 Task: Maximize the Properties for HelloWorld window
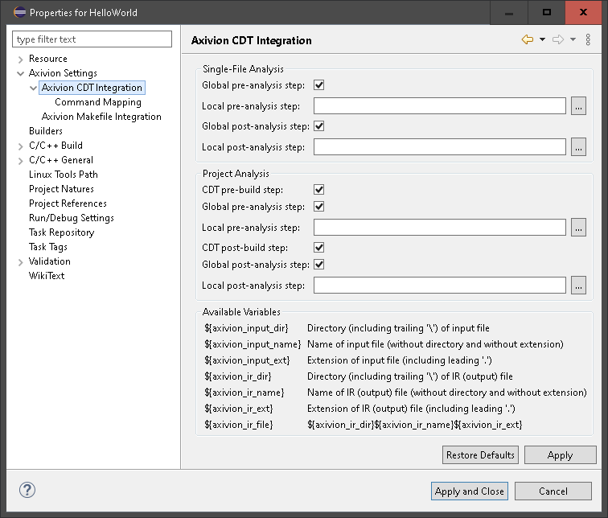pos(547,12)
